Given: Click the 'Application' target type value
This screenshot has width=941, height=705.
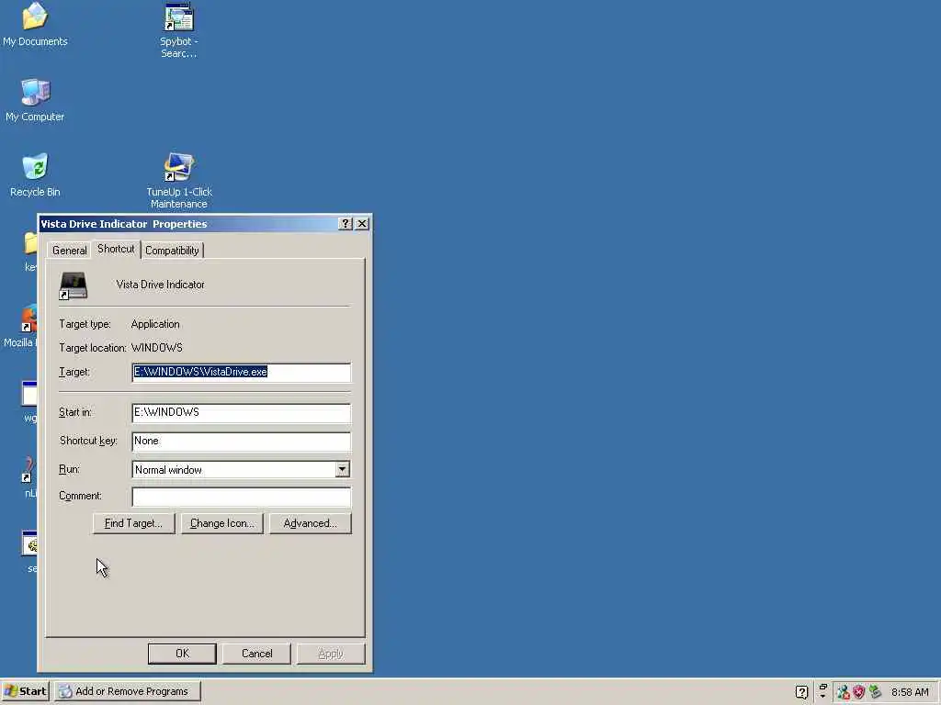Looking at the screenshot, I should [x=155, y=324].
